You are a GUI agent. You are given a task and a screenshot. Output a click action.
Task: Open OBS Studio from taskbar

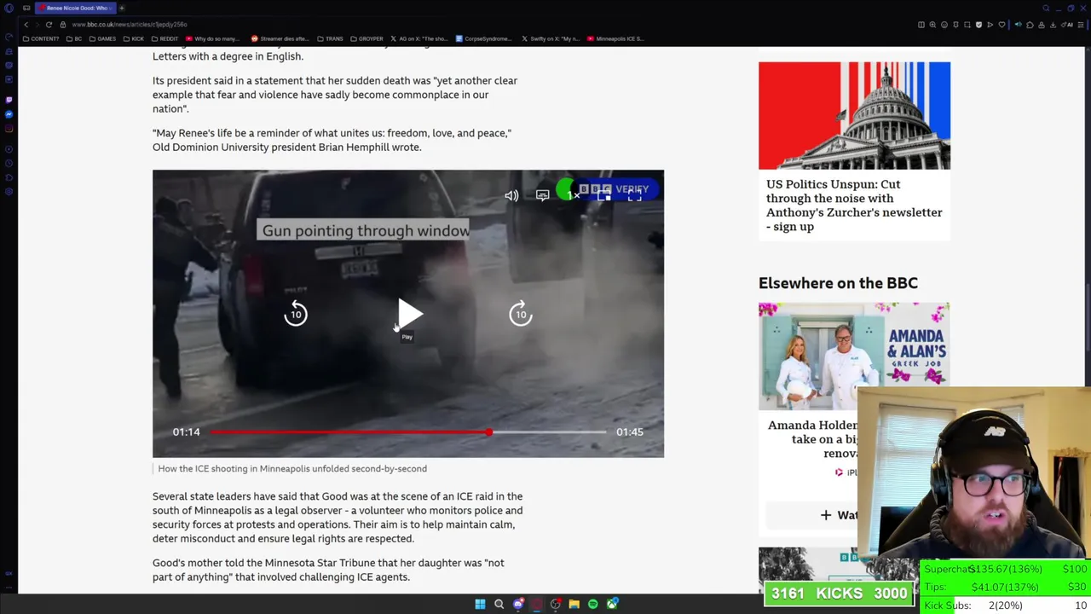pos(556,604)
